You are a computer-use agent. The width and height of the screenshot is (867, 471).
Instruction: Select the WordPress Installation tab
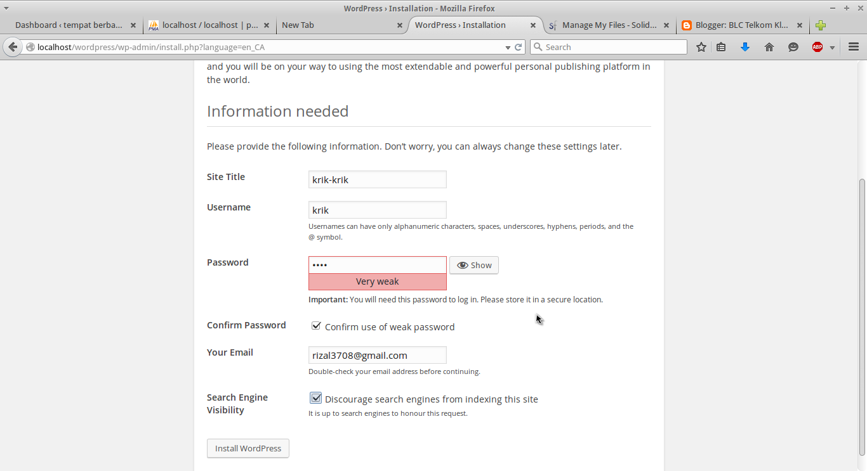coord(475,25)
